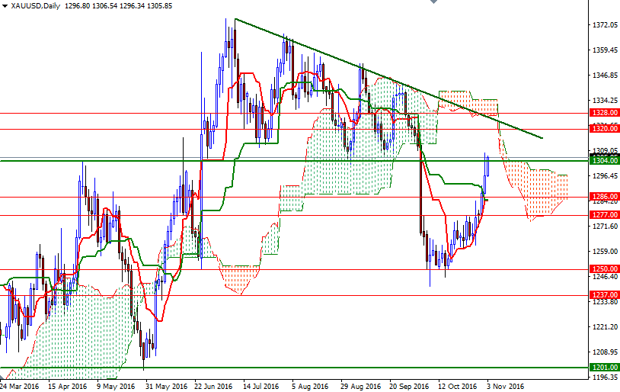
Task: Click the 20 Sep 2016 date label
Action: coord(409,386)
